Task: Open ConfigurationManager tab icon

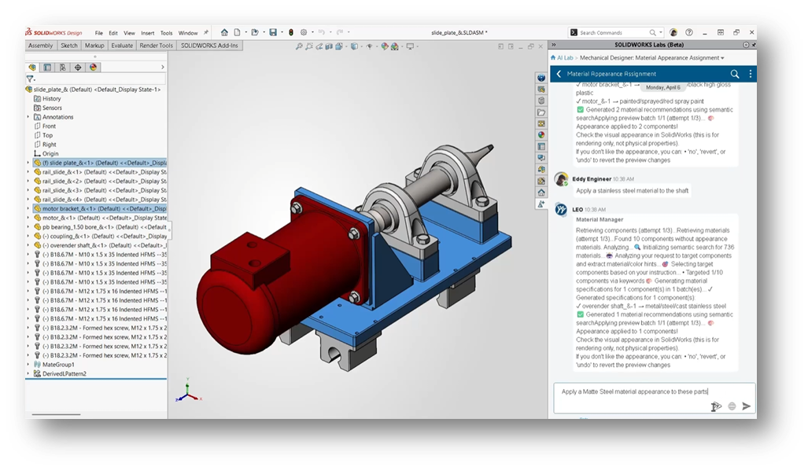Action: pos(62,68)
